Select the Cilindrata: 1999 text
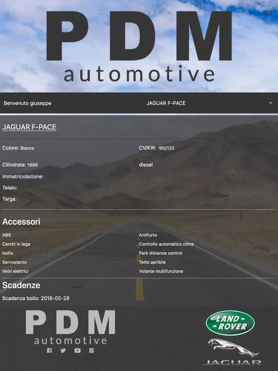Viewport: 278px width, 371px height. pyautogui.click(x=20, y=165)
